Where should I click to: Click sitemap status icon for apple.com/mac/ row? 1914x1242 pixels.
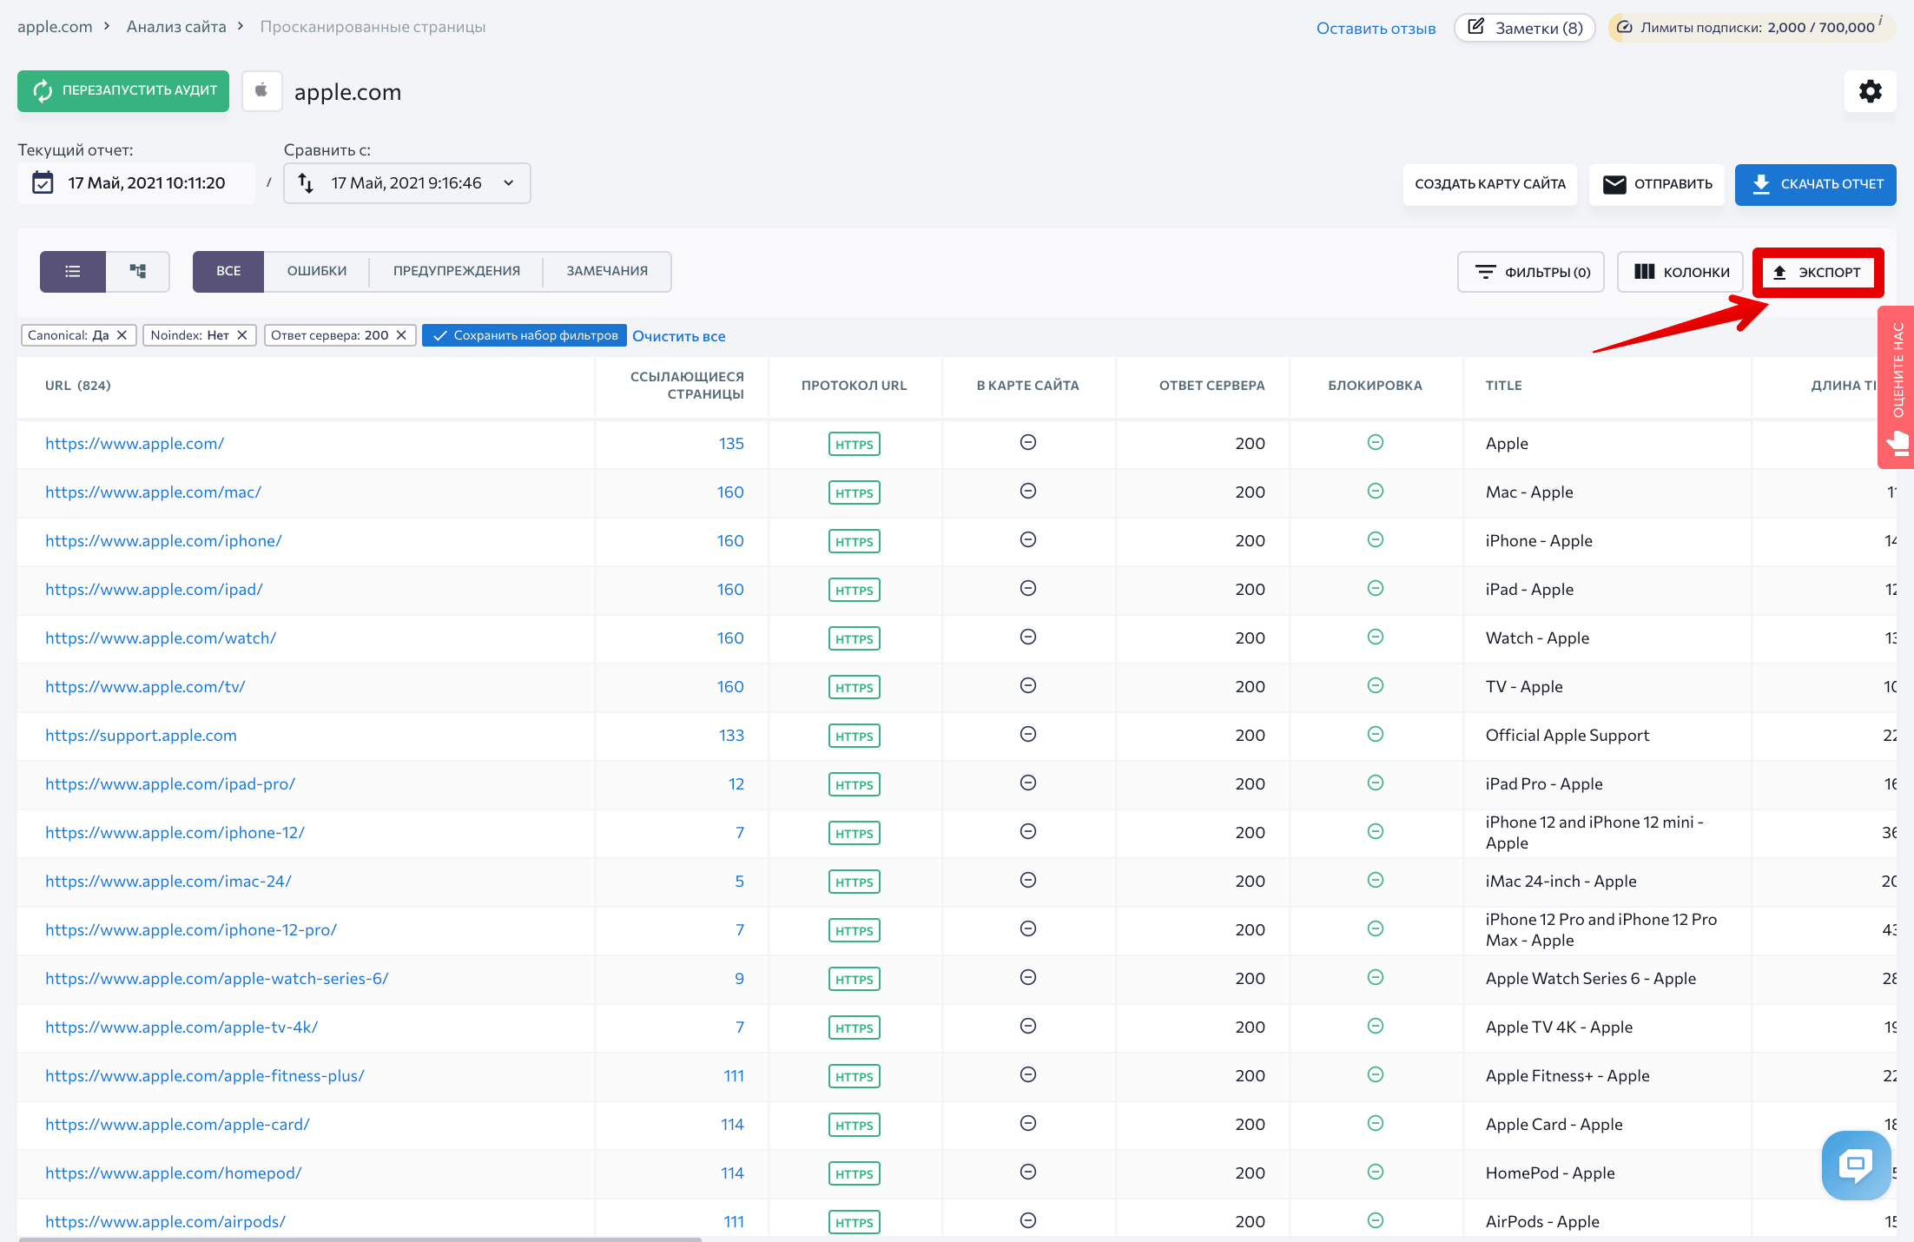tap(1028, 492)
